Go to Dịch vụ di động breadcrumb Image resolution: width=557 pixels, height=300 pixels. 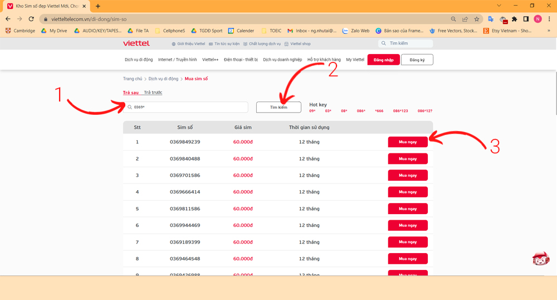click(163, 79)
